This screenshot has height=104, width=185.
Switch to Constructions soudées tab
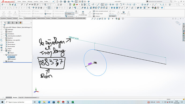tap(30, 18)
